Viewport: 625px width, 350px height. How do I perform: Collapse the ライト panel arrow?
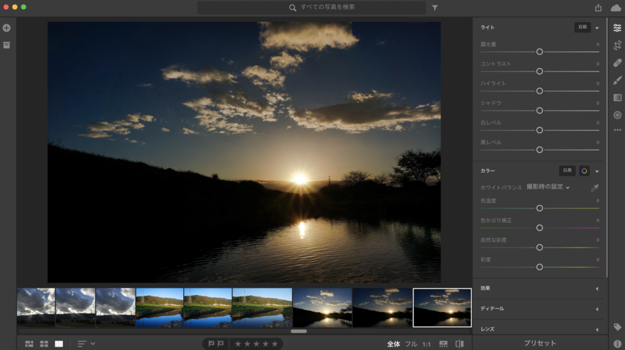597,28
